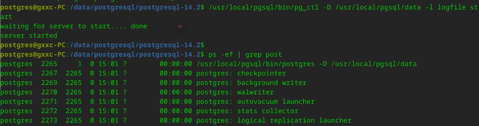Click 'postgres: logical replication launcher' entry

coord(274,120)
